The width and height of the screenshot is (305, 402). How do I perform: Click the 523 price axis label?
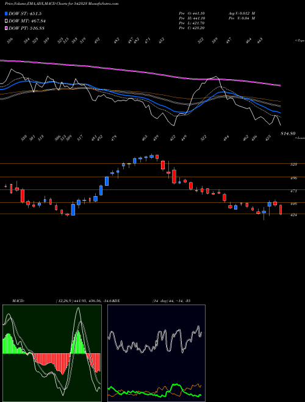293,164
